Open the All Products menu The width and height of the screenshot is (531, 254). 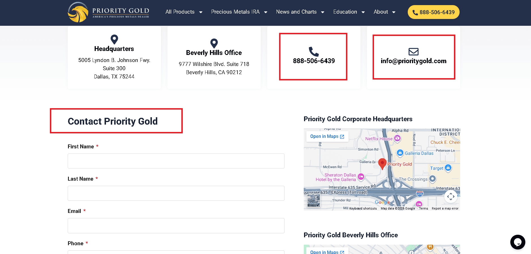180,12
